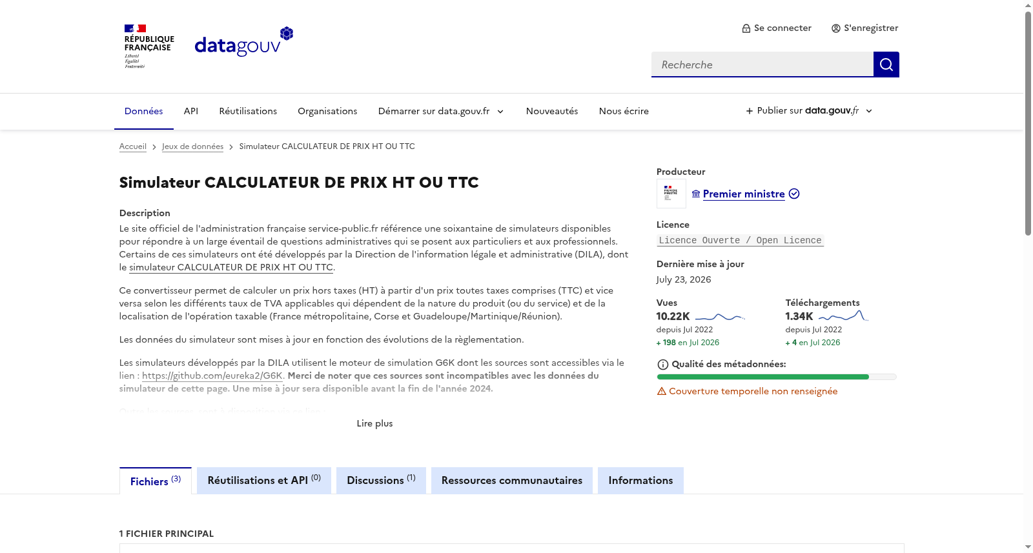Click the + 4 en Jul 2026 text
1033x553 pixels.
[x=813, y=343]
